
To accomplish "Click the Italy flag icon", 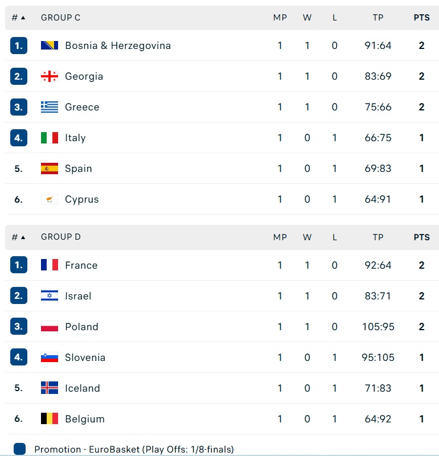I will coord(50,138).
